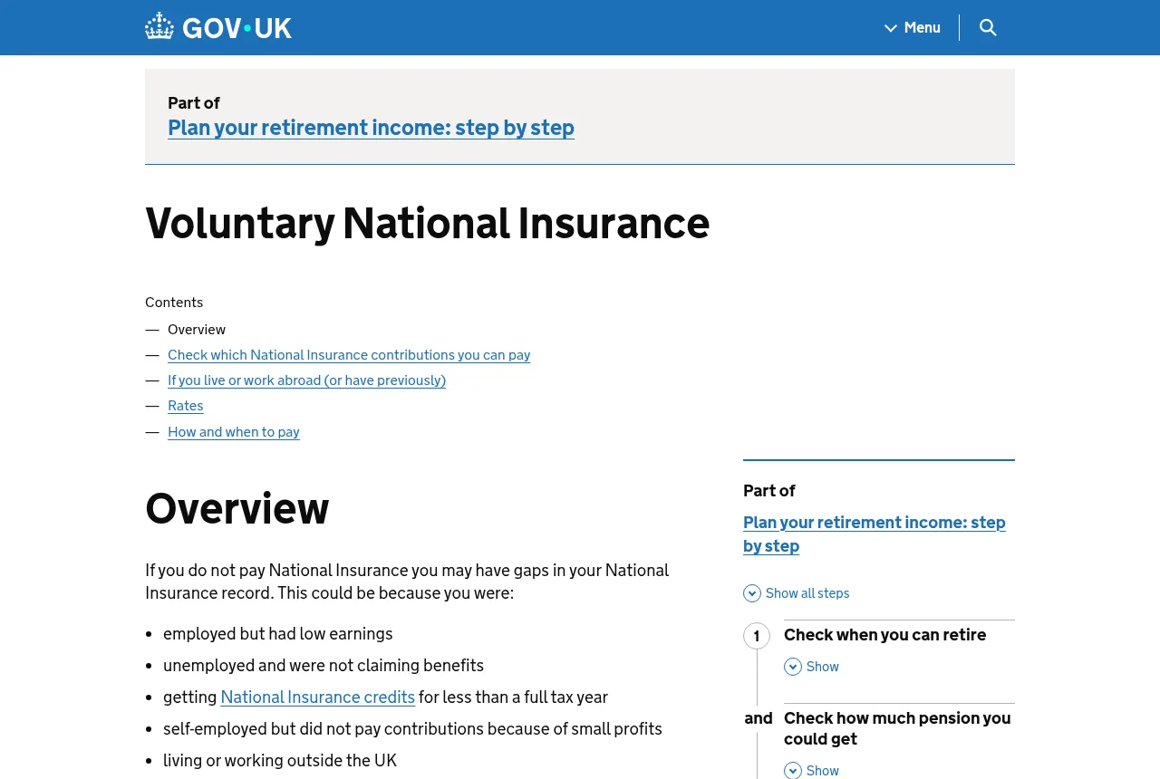This screenshot has height=779, width=1160.
Task: Show step Check when you can retire
Action: [812, 667]
